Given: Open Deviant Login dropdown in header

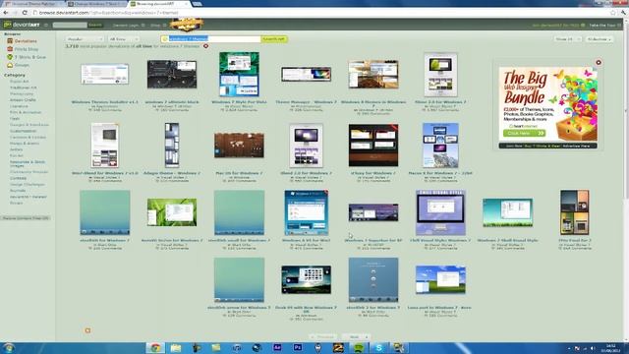Looking at the screenshot, I should pos(129,25).
